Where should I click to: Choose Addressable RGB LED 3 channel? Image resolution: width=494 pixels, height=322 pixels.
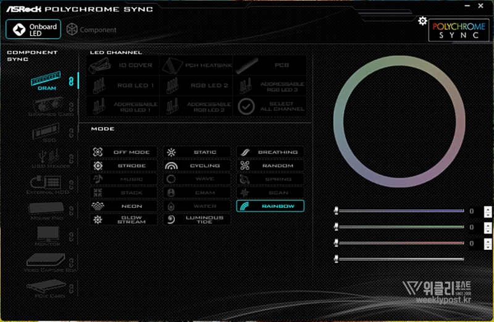(270, 85)
